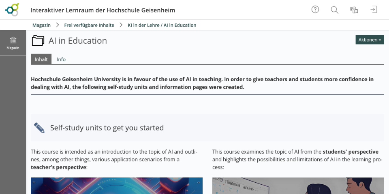Click the chevron after Frei verfügbare Inhalte
This screenshot has height=194, width=389.
pyautogui.click(x=121, y=25)
